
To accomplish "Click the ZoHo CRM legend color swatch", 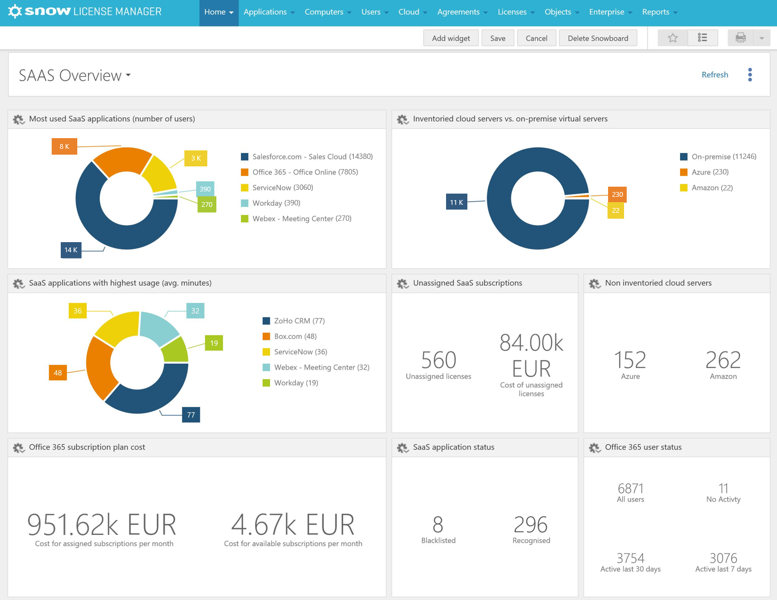I will (x=266, y=321).
